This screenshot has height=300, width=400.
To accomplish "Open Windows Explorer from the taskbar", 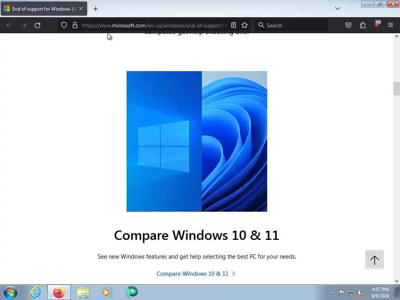I will 83,292.
